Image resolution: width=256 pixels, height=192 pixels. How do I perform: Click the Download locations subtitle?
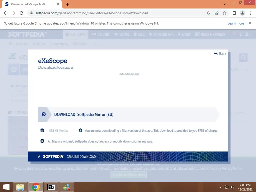point(56,67)
